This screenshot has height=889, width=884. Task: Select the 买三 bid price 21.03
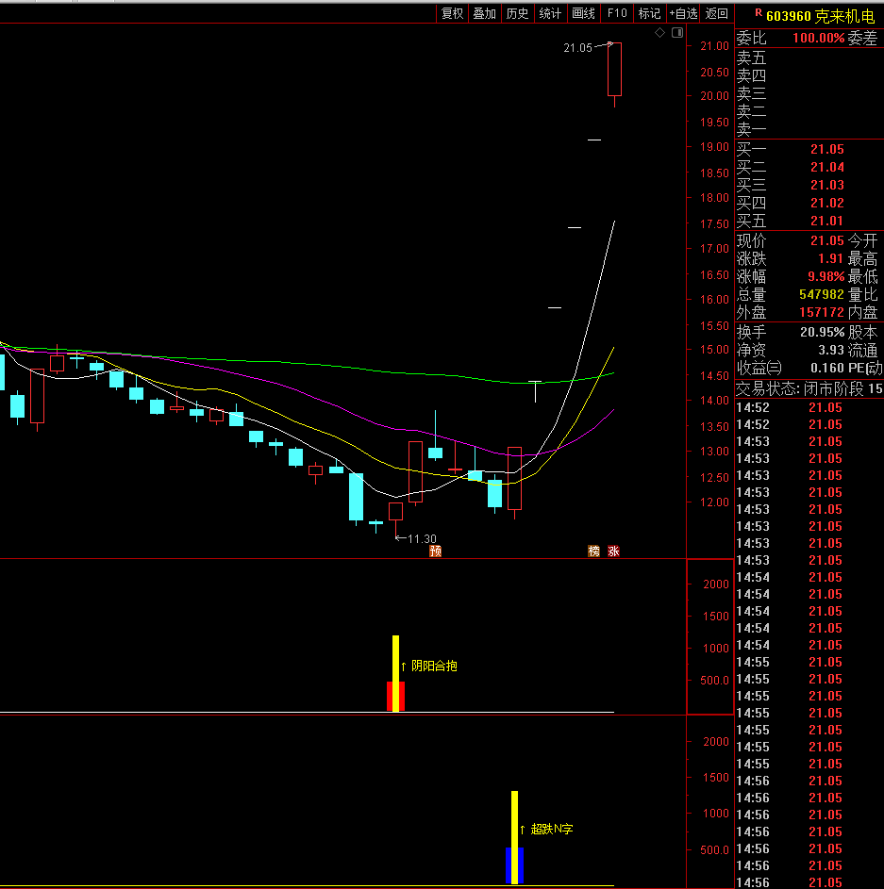(827, 185)
